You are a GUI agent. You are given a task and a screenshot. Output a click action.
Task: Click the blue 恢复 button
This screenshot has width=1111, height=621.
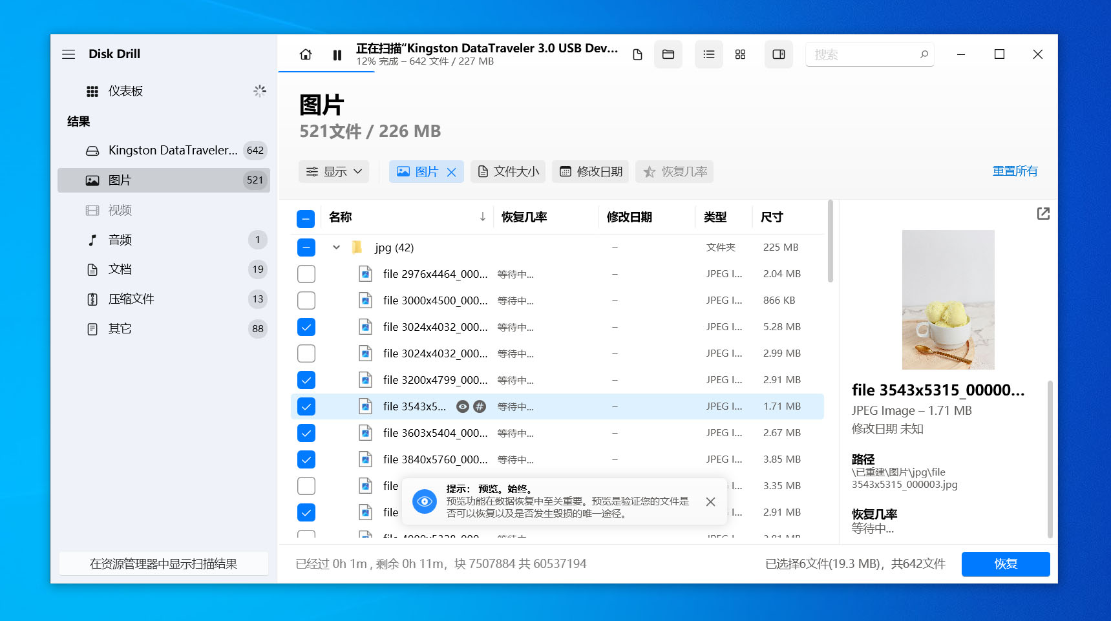1006,563
